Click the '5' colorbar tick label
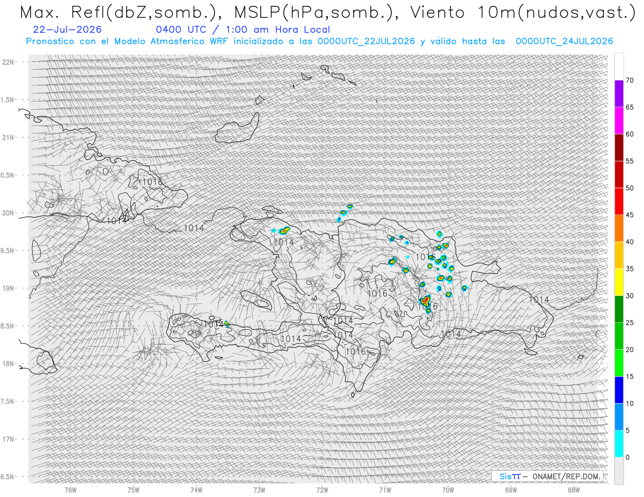This screenshot has width=644, height=497. [x=628, y=431]
